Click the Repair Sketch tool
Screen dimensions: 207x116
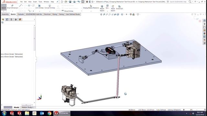click(x=102, y=8)
